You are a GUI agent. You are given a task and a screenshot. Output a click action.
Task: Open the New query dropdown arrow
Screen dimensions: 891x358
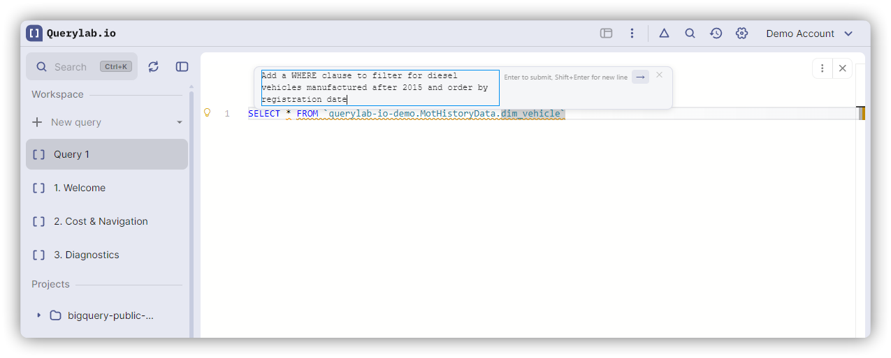(180, 122)
